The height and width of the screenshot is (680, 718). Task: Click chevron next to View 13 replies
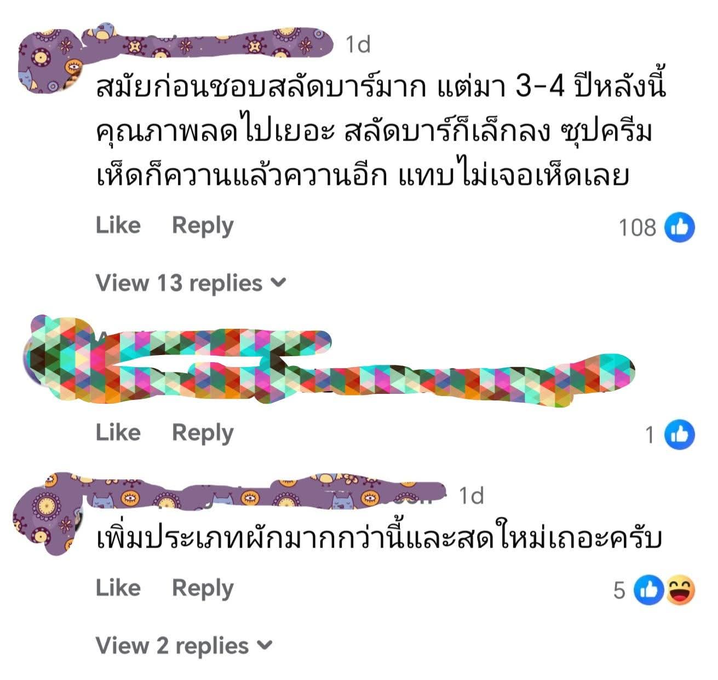coord(279,283)
